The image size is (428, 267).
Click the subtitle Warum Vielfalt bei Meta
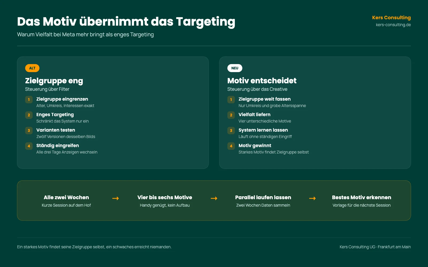click(x=85, y=34)
